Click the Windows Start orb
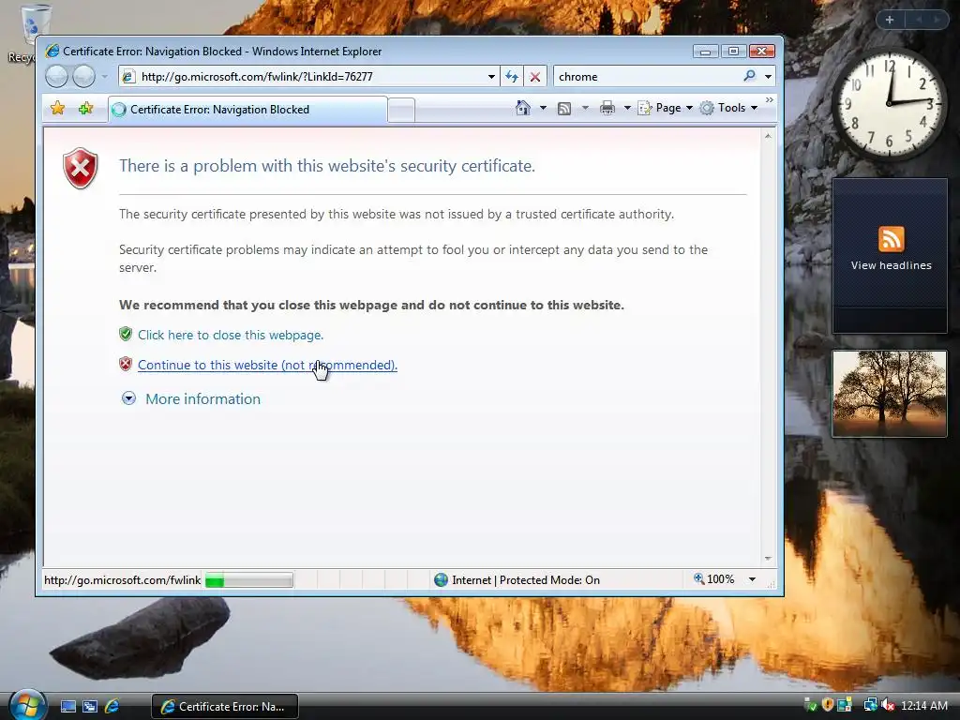This screenshot has width=960, height=720. point(27,705)
